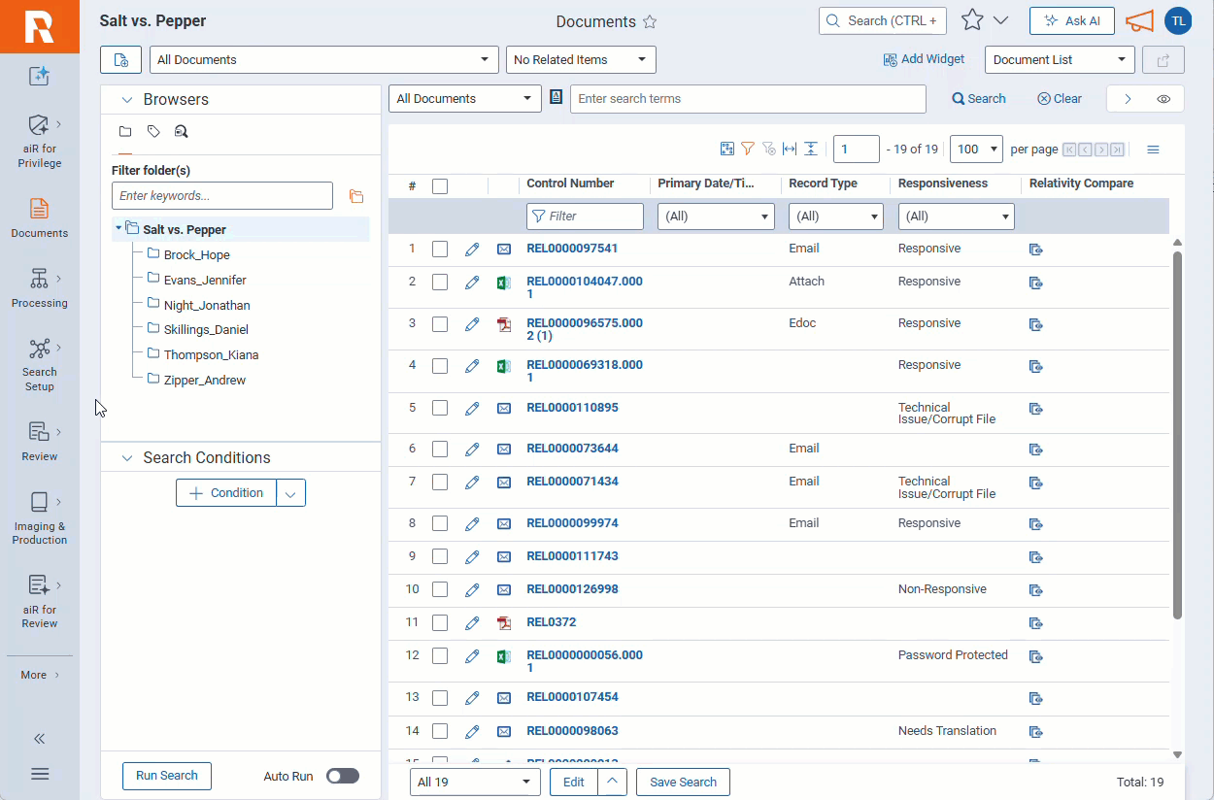The image size is (1214, 800).
Task: Open the TL user profile menu
Action: pos(1178,20)
